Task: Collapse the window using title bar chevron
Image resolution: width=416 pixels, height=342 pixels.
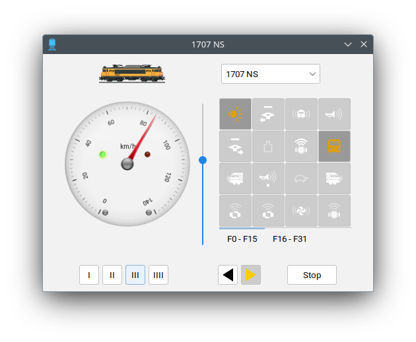Action: click(x=348, y=44)
